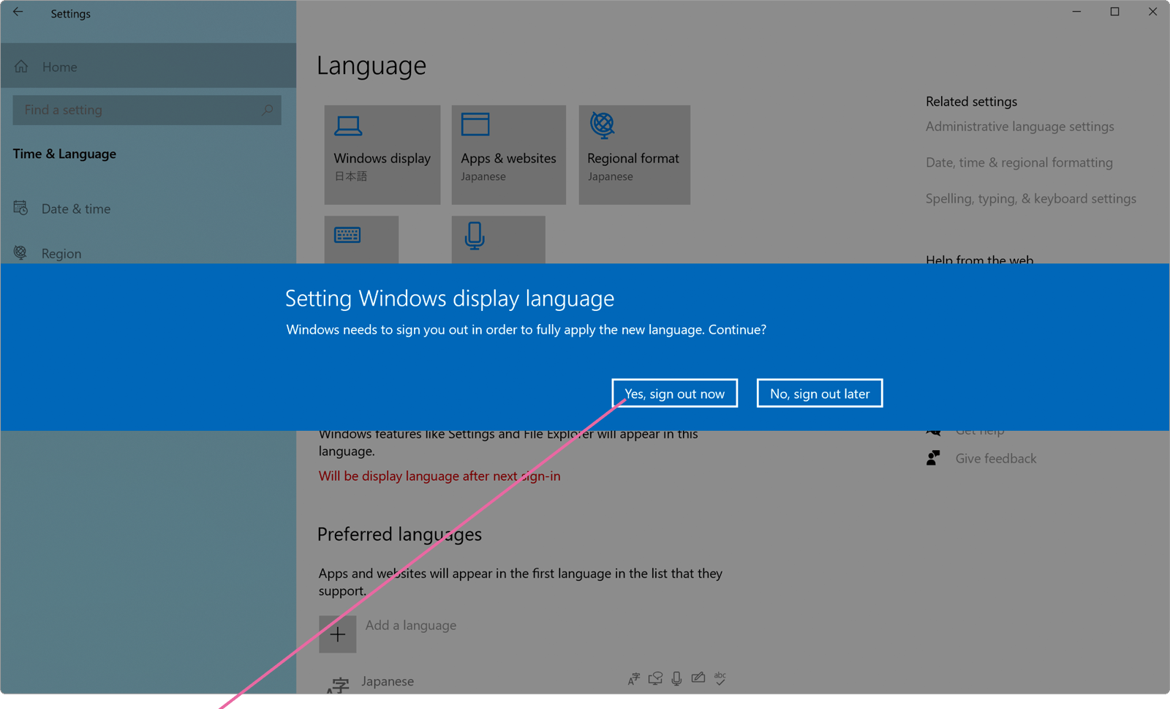This screenshot has height=709, width=1170.
Task: Click the Time & Language heading
Action: coord(64,154)
